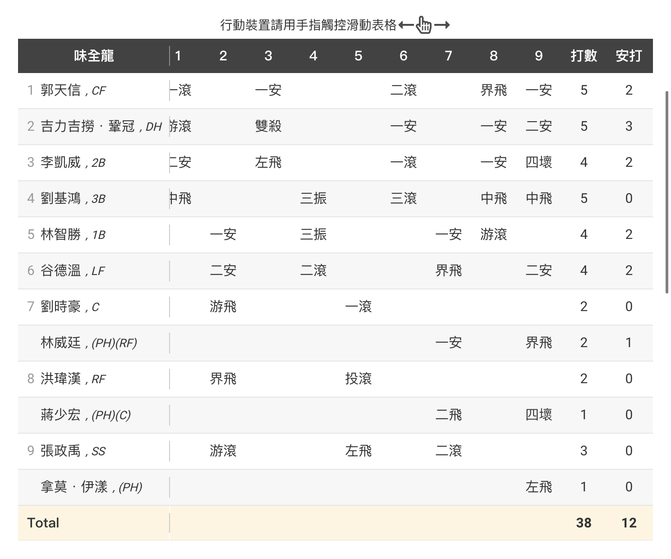Open player 吉力吉撈．鞏冠 link

[x=87, y=126]
